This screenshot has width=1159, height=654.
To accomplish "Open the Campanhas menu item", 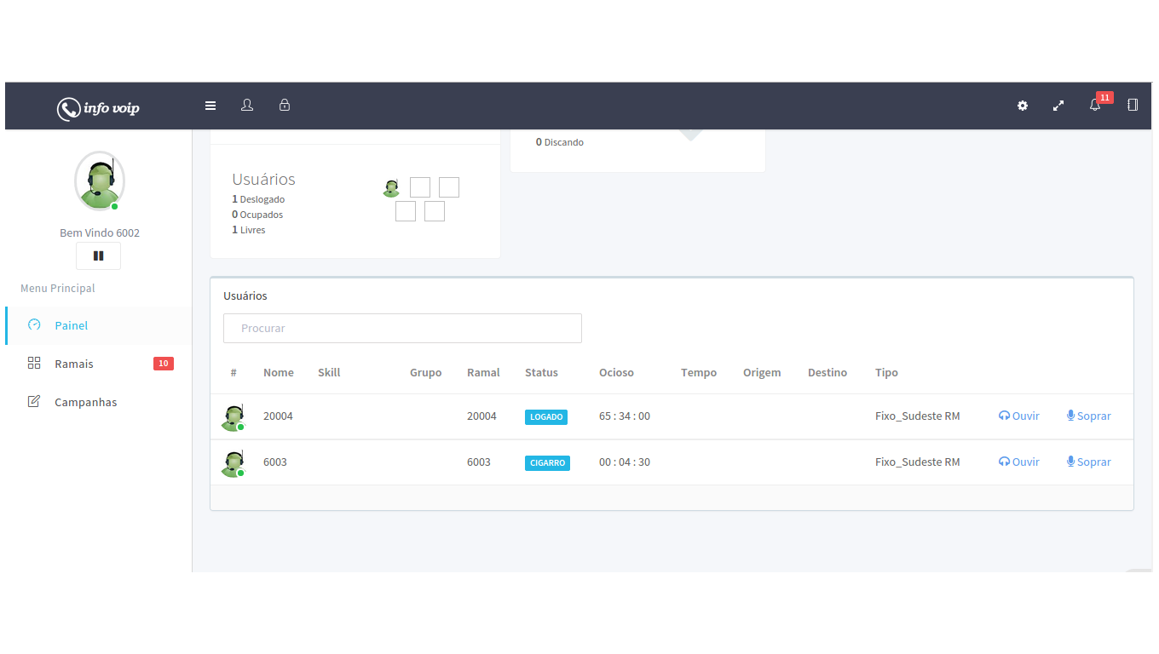I will pyautogui.click(x=85, y=402).
